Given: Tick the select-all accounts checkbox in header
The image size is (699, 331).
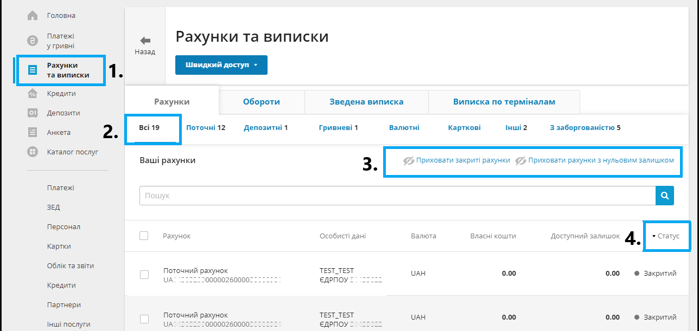Looking at the screenshot, I should click(144, 236).
